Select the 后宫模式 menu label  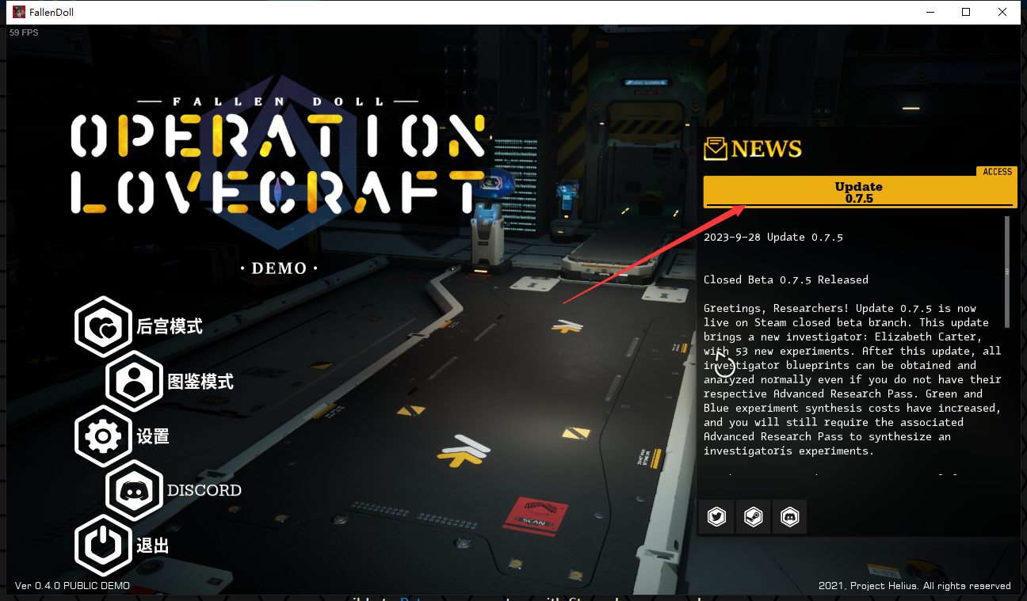pos(170,326)
